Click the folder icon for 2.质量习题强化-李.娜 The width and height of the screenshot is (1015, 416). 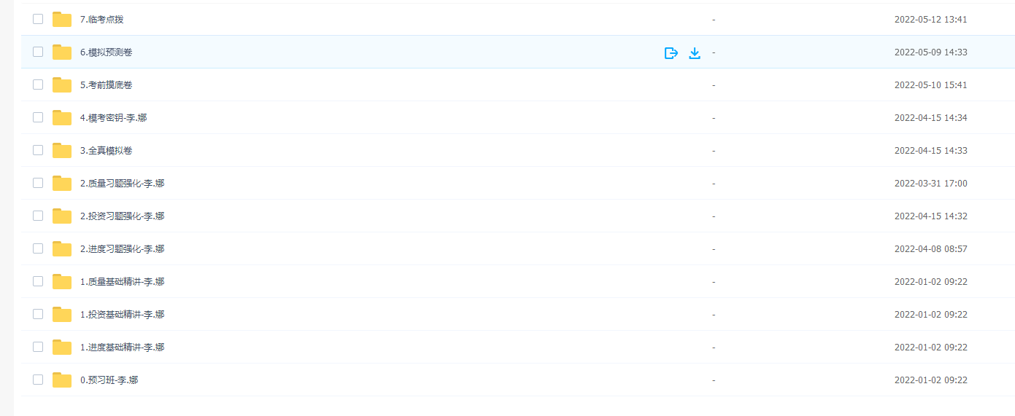pyautogui.click(x=62, y=183)
